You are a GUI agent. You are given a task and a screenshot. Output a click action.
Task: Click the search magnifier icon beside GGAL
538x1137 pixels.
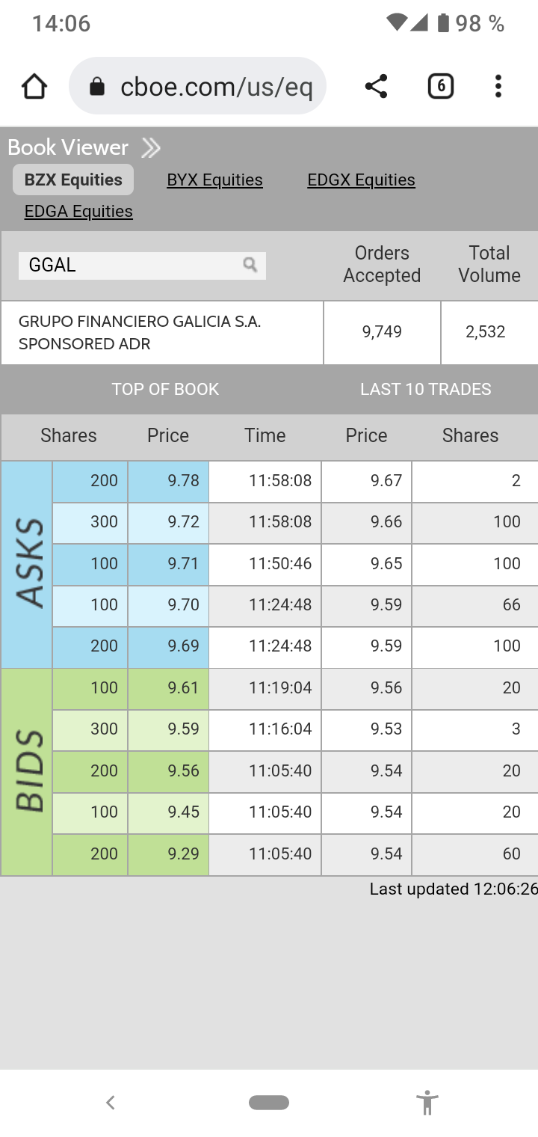coord(250,265)
